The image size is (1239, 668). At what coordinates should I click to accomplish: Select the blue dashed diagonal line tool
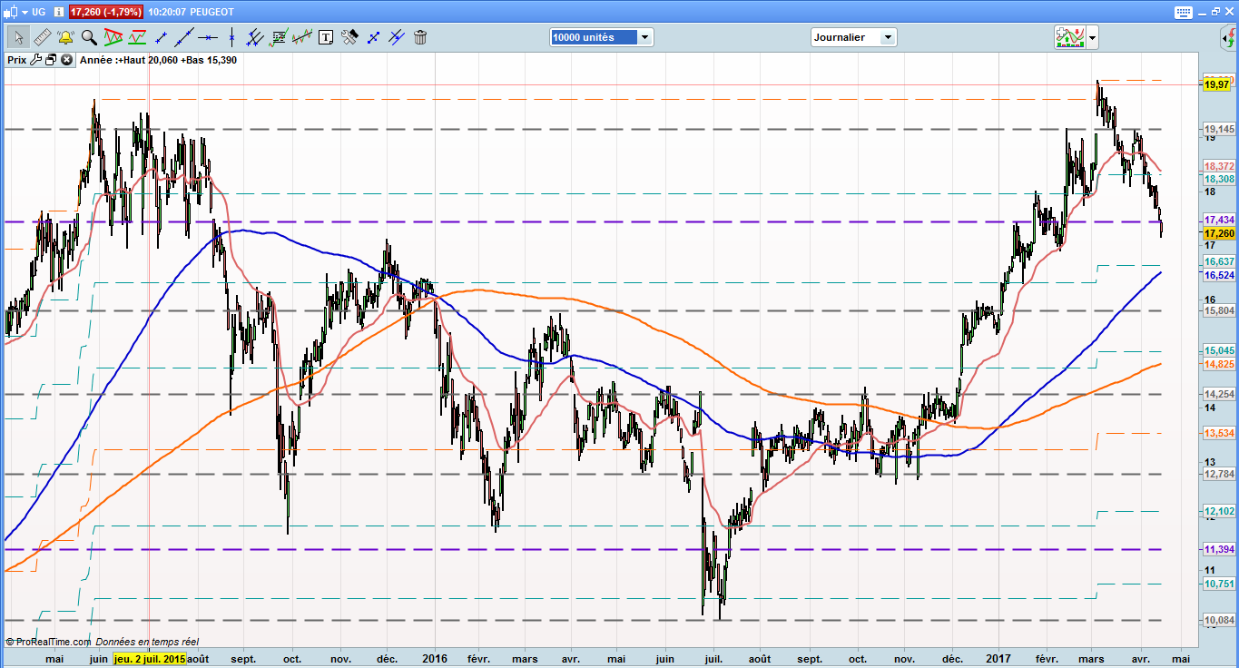[373, 37]
